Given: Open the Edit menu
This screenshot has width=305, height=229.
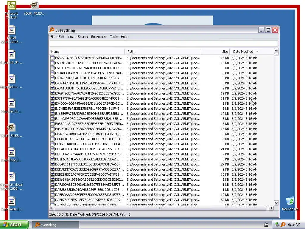Looking at the screenshot, I should 61,37.
